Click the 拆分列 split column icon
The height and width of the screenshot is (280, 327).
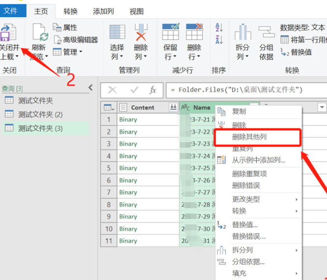[243, 33]
